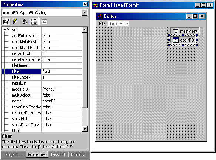The width and height of the screenshot is (216, 160).
Task: Click the Type Here menu placeholder
Action: click(x=119, y=24)
